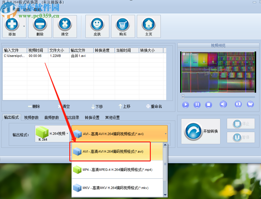Image resolution: width=261 pixels, height=199 pixels.
Task: Click the 删除 button below file list
Action: coord(34,106)
